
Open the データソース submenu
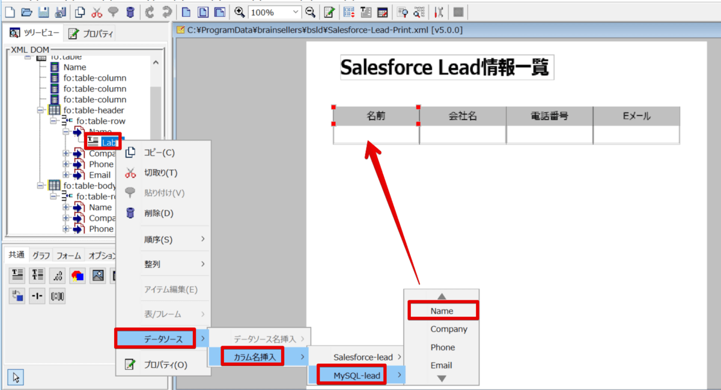(x=163, y=340)
